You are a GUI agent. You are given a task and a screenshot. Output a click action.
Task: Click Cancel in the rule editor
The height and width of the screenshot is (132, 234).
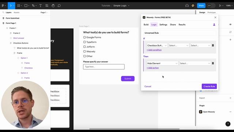tap(148, 87)
